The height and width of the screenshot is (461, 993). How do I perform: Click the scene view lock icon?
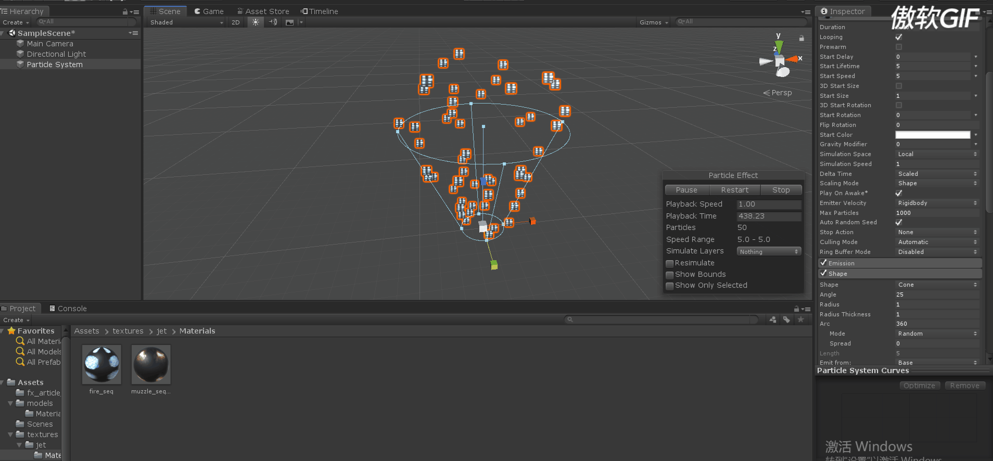tap(801, 38)
